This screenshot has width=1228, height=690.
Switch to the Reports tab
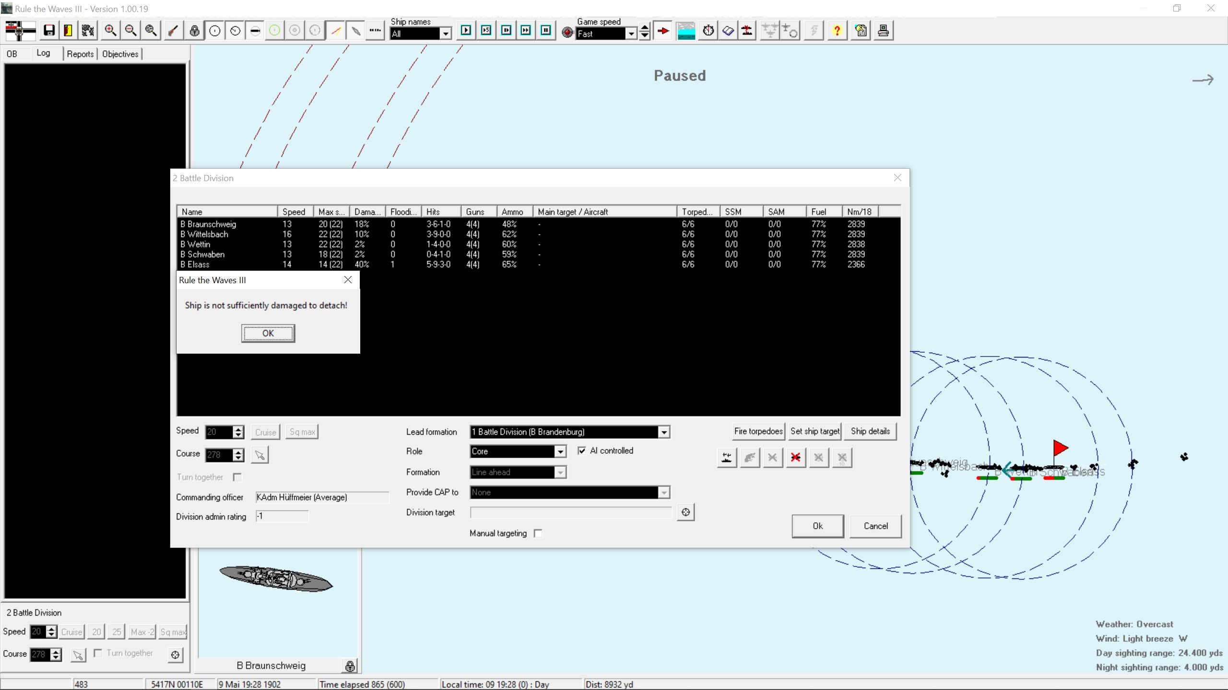[80, 54]
